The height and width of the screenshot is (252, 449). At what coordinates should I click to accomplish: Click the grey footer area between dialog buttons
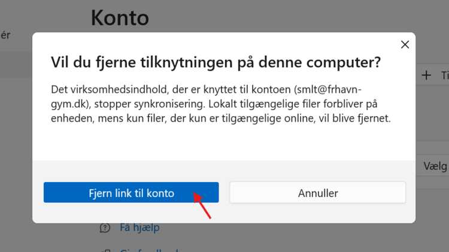click(224, 193)
